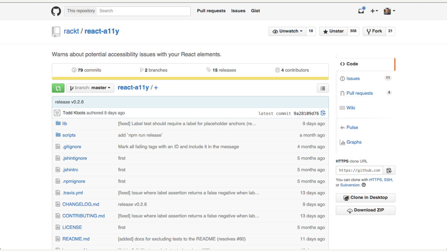
Task: Click the Unwatch dropdown button
Action: pyautogui.click(x=287, y=31)
